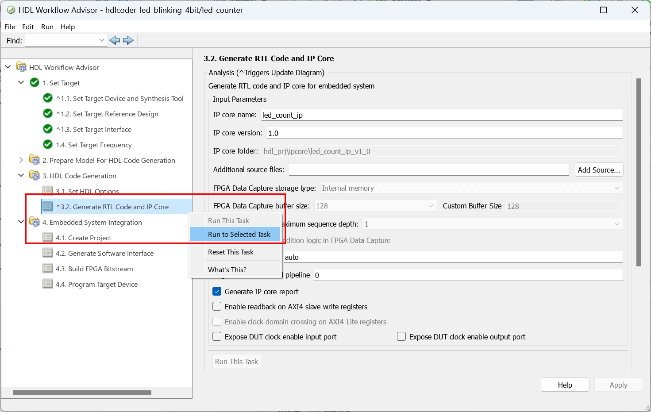The height and width of the screenshot is (412, 651).
Task: Click the task icon for Generate Software Interface
Action: 47,253
